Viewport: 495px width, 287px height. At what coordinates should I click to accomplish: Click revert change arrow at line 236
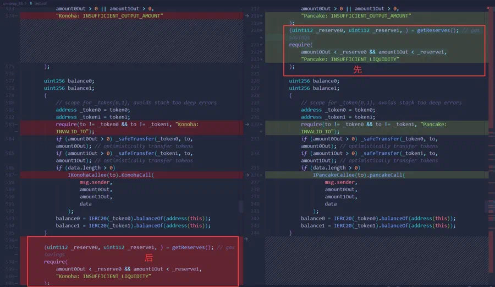coord(247,175)
